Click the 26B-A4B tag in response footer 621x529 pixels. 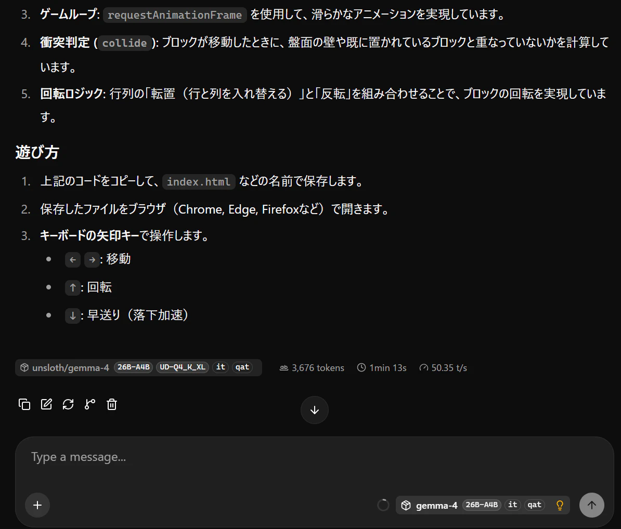tap(134, 367)
